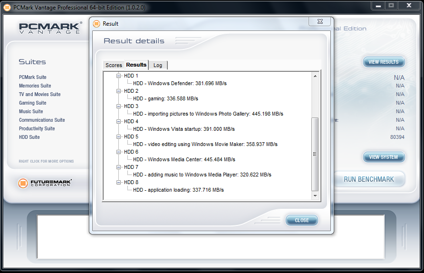Collapse the HDD 7 tree node

point(118,167)
